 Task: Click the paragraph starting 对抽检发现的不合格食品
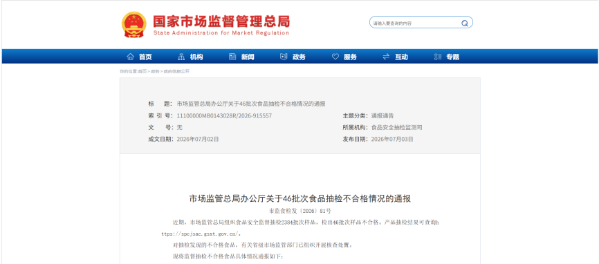(263, 245)
